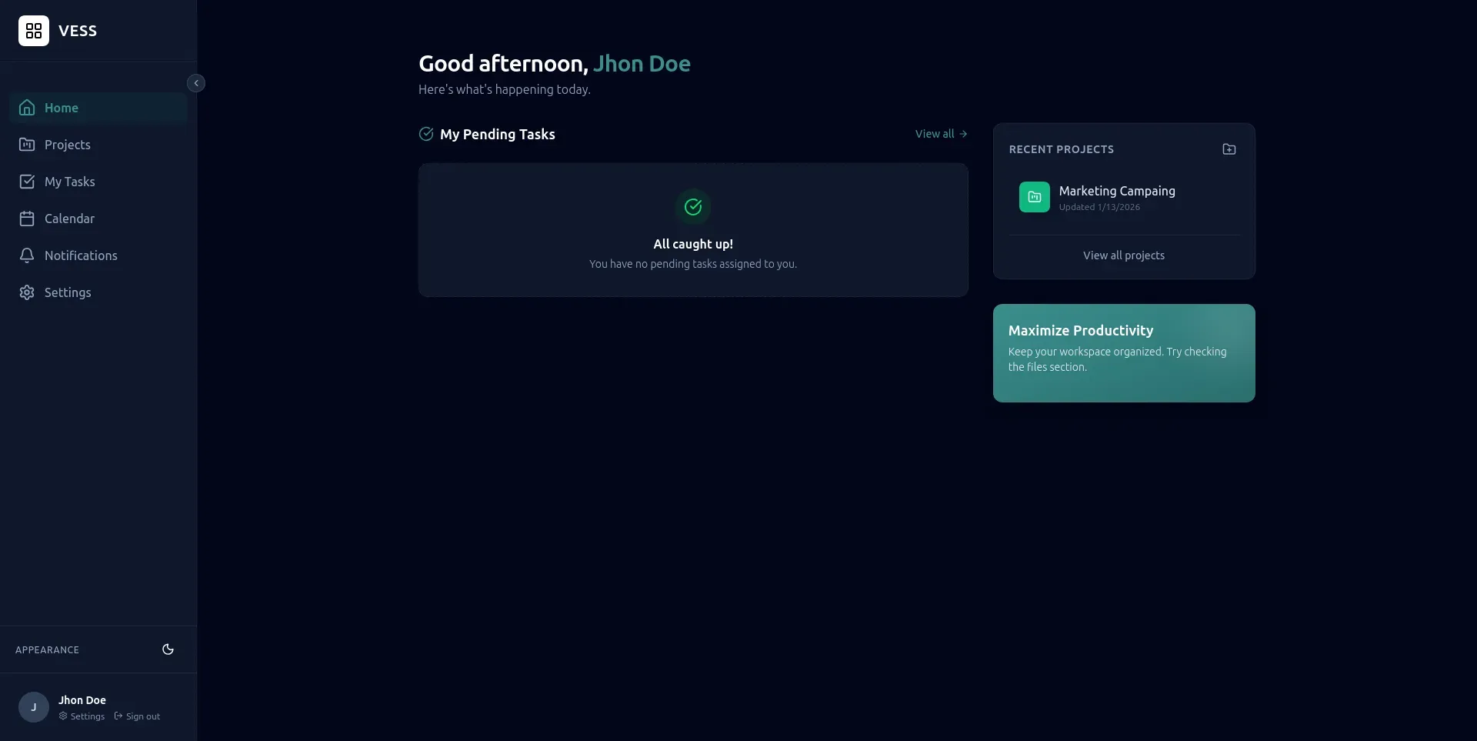Click the My Tasks checkbox icon

(27, 182)
